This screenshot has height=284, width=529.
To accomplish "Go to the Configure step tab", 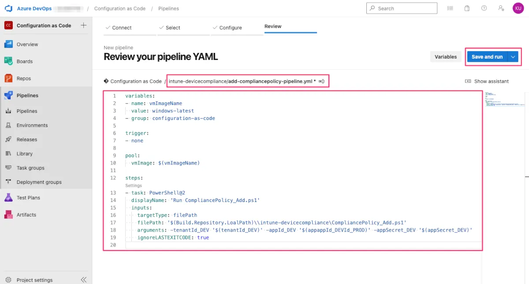I will pyautogui.click(x=231, y=28).
